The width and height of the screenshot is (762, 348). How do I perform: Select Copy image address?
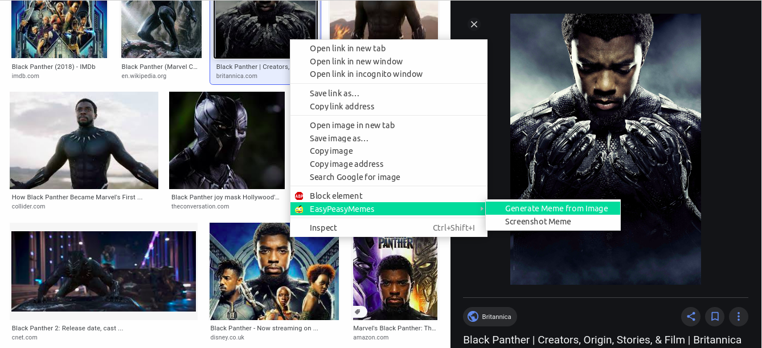(x=389, y=164)
